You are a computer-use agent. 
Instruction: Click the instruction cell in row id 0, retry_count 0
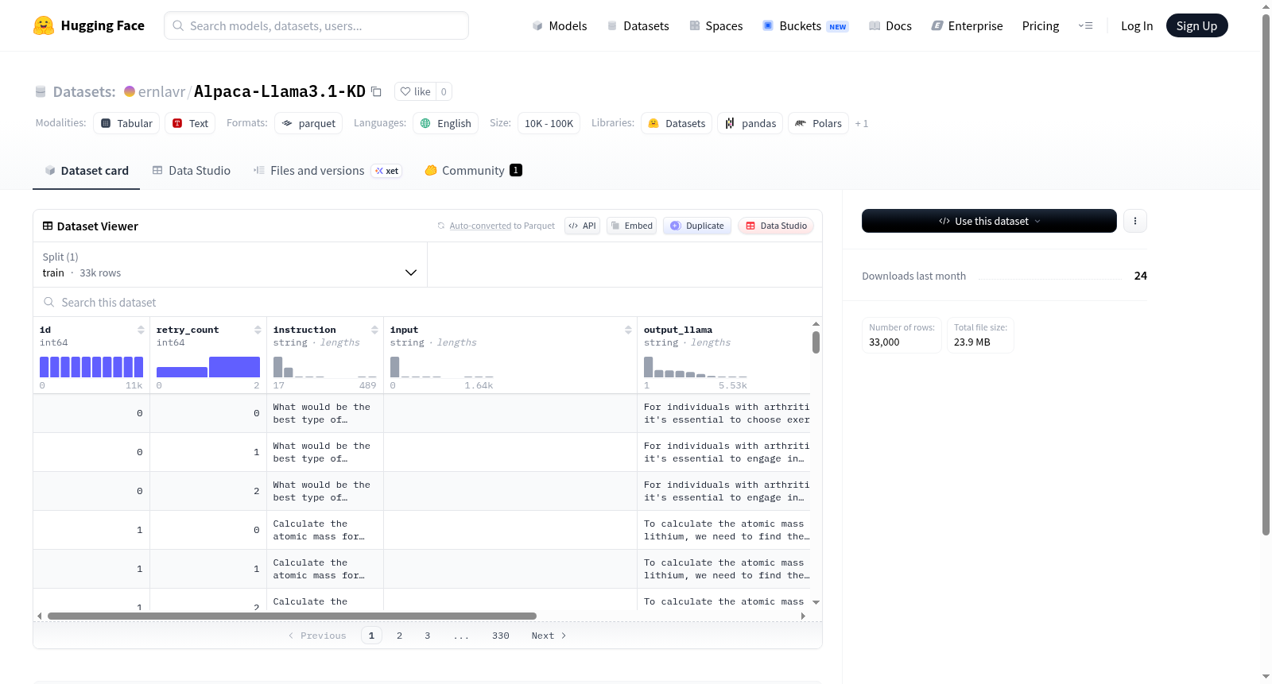pyautogui.click(x=325, y=413)
